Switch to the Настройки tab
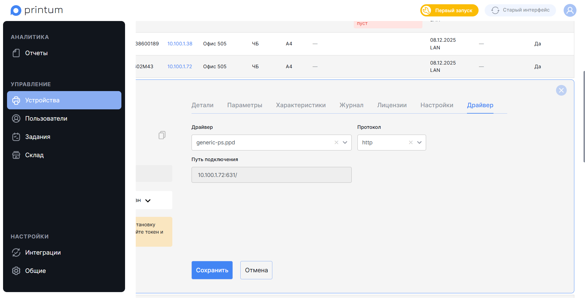This screenshot has height=300, width=585. pyautogui.click(x=437, y=105)
